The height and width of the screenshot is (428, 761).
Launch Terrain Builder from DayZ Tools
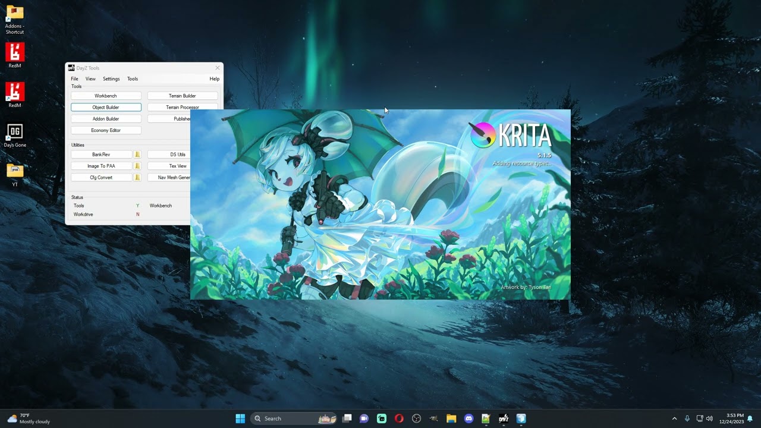coord(183,96)
